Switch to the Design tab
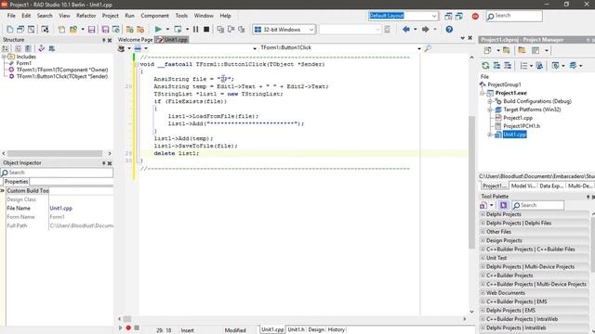The image size is (595, 334). (316, 329)
